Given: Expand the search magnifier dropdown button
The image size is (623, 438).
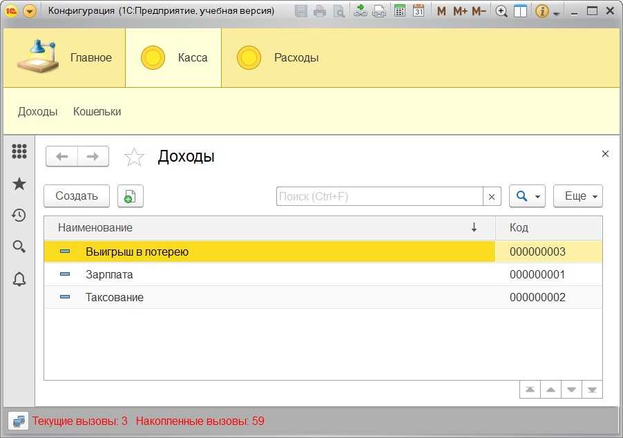Looking at the screenshot, I should [x=528, y=196].
